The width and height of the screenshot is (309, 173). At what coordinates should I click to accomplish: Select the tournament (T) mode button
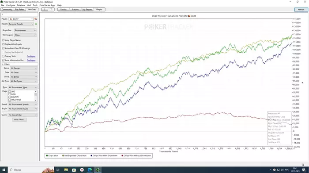pos(51,9)
